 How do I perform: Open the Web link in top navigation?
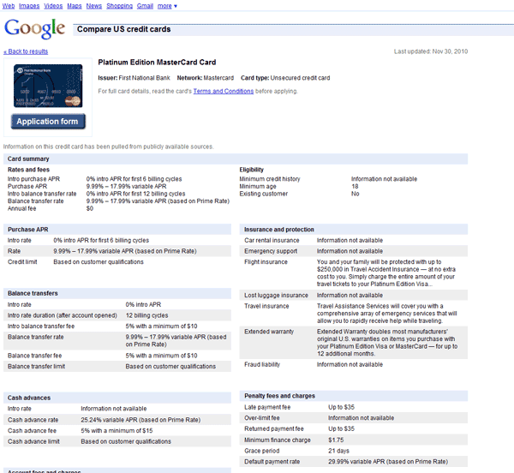tap(9, 6)
